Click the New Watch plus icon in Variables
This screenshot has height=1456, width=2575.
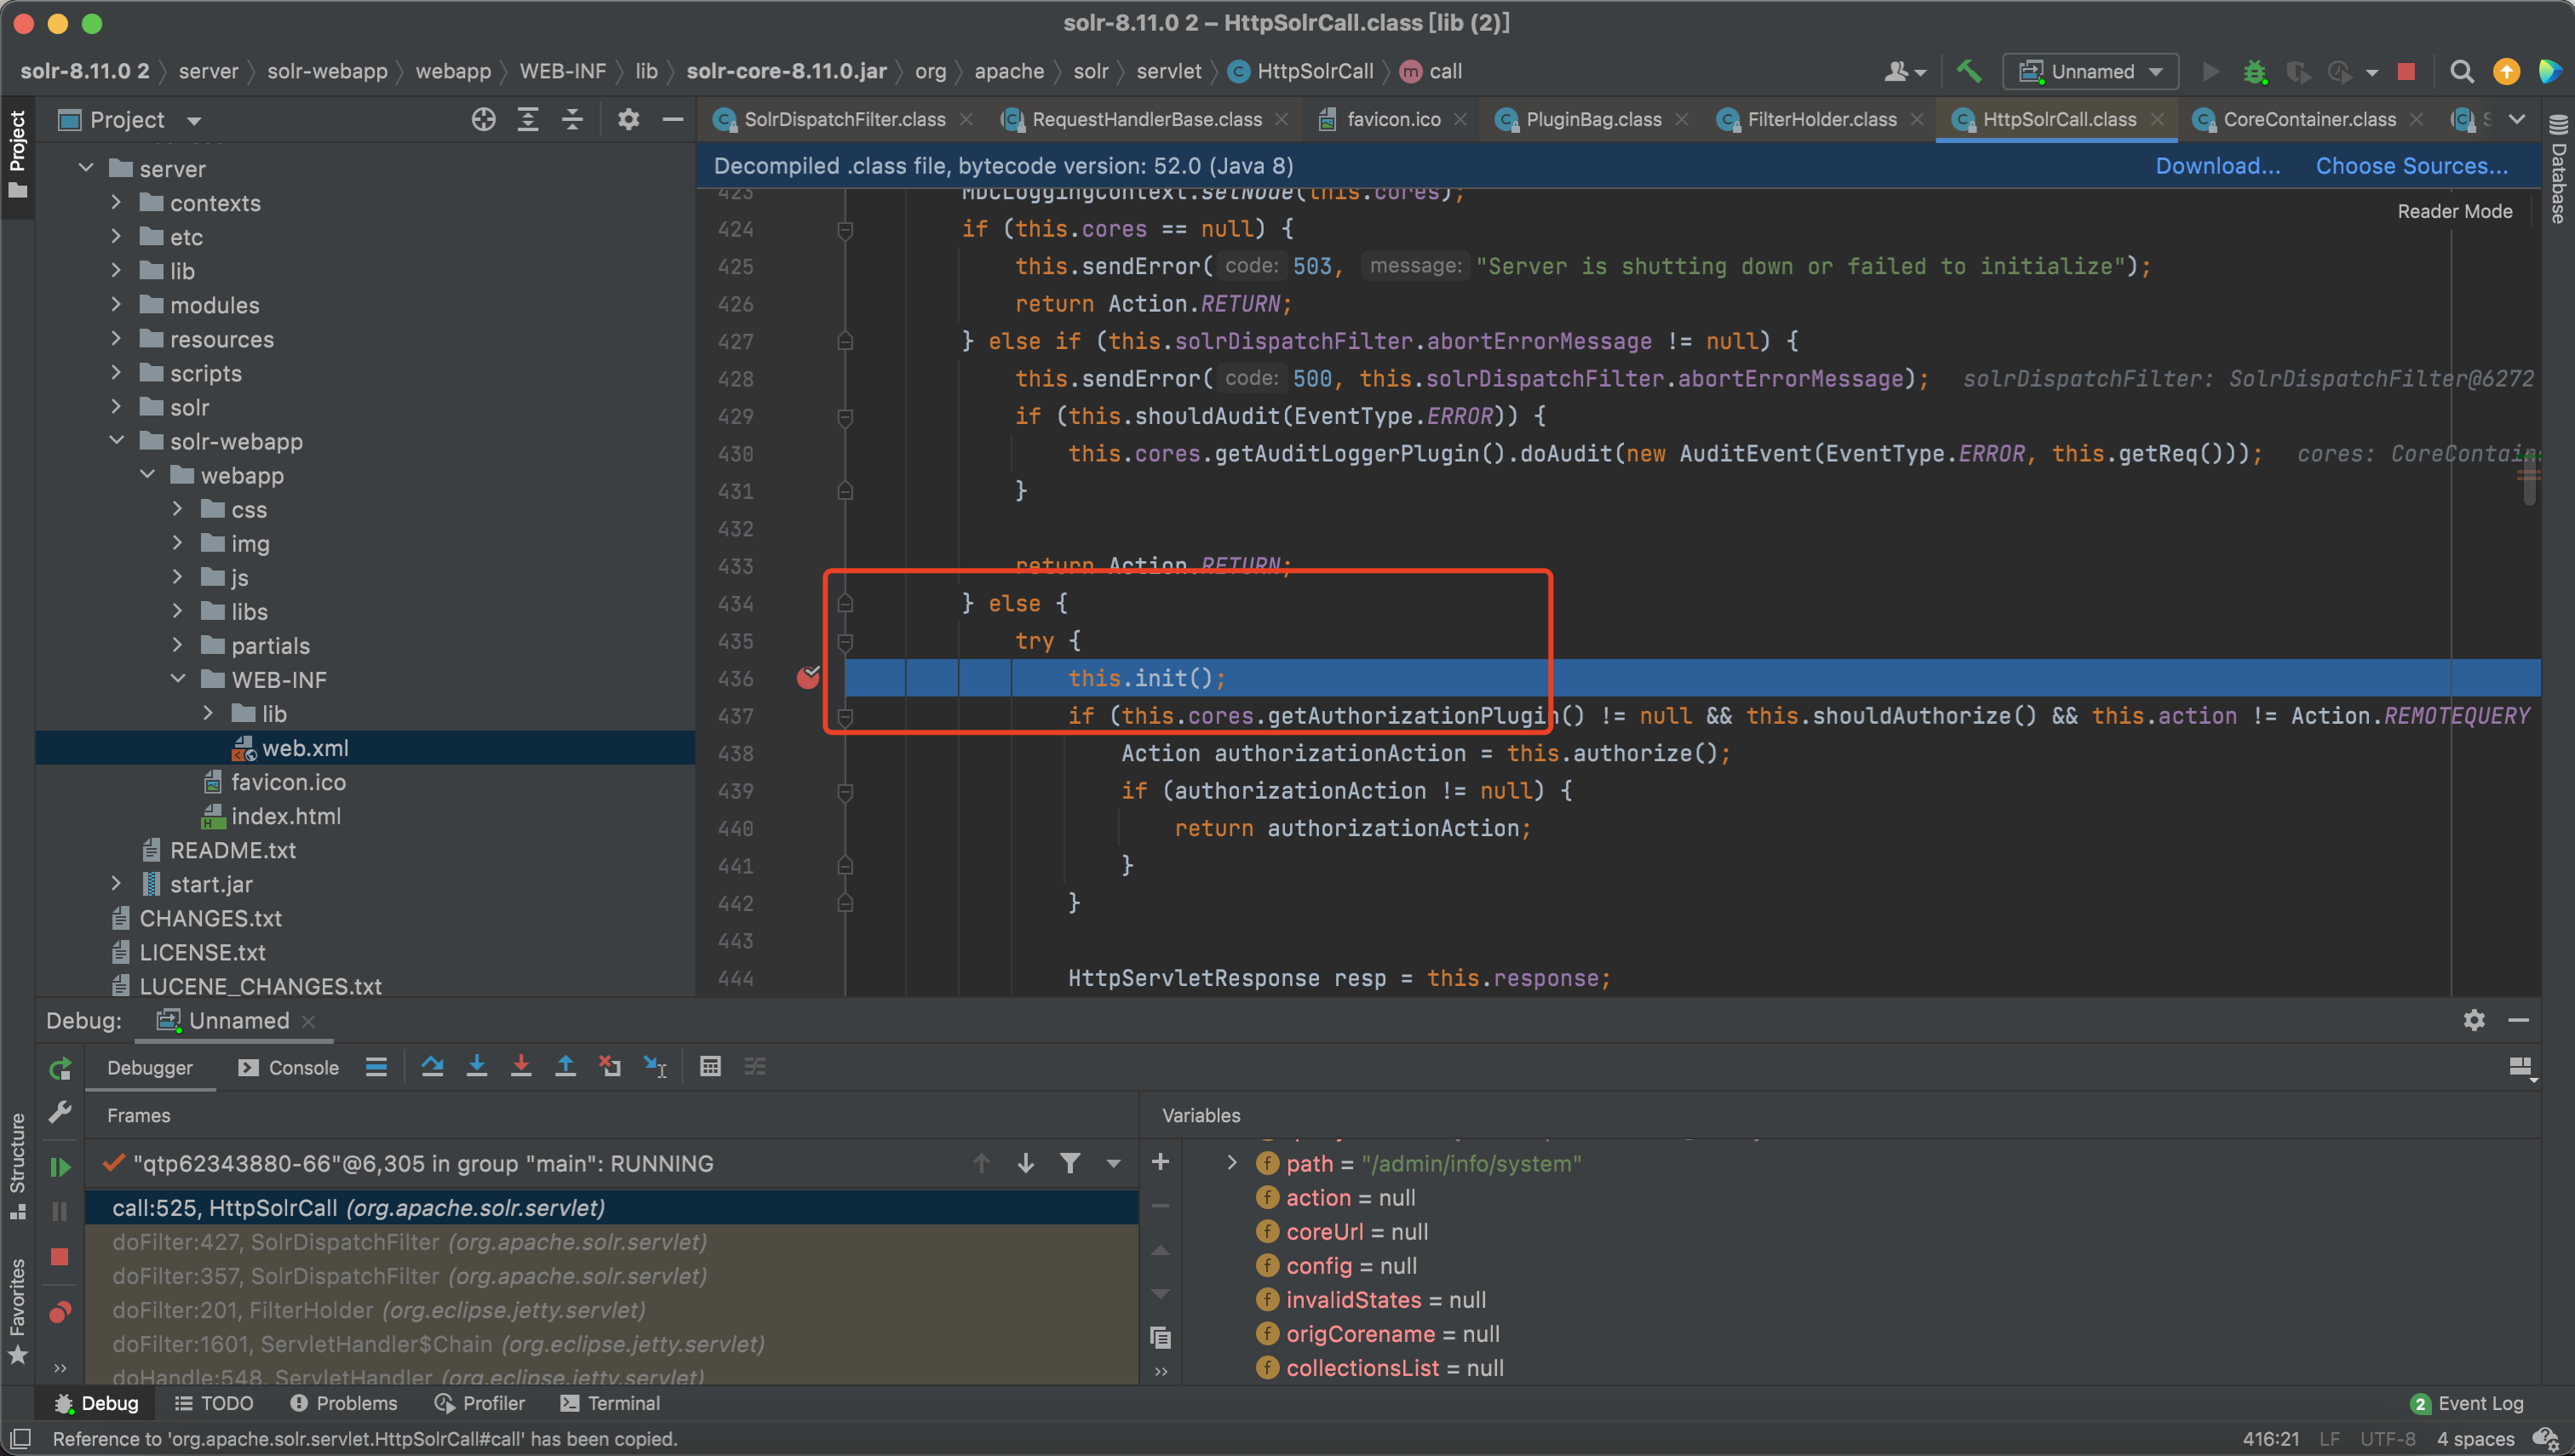pyautogui.click(x=1160, y=1162)
